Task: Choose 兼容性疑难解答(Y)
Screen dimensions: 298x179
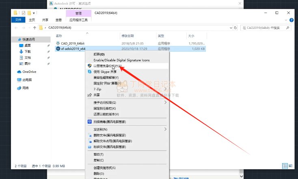Action: point(127,78)
